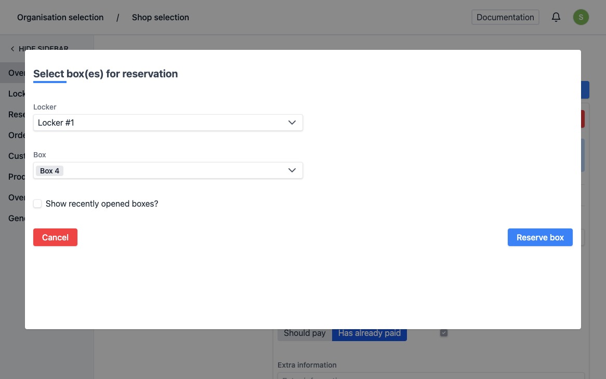
Task: Open the 'Rese…' item in the sidebar
Action: pos(17,114)
